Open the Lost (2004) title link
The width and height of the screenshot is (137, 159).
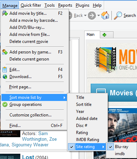[35, 157]
